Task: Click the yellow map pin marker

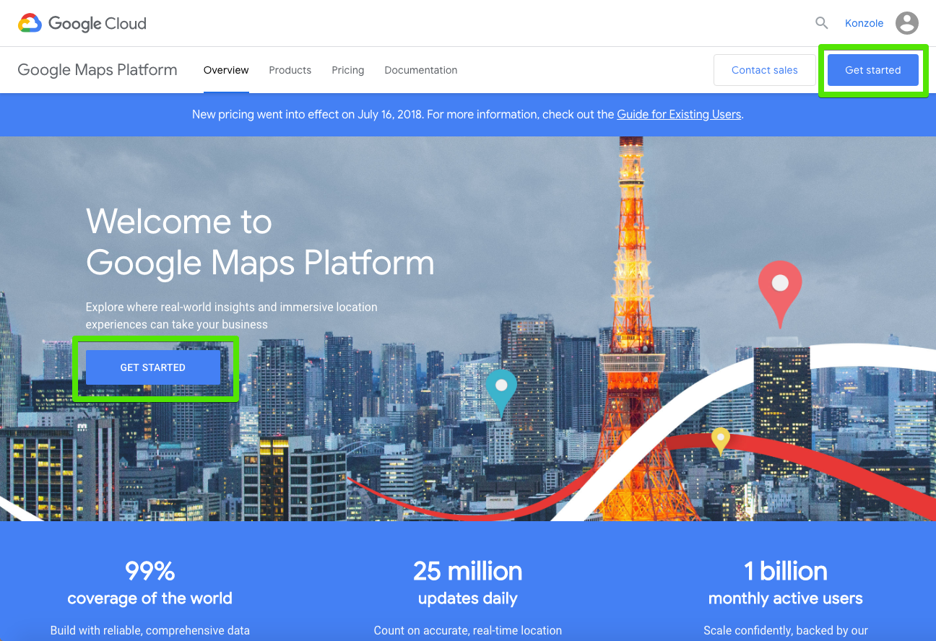Action: pyautogui.click(x=720, y=438)
